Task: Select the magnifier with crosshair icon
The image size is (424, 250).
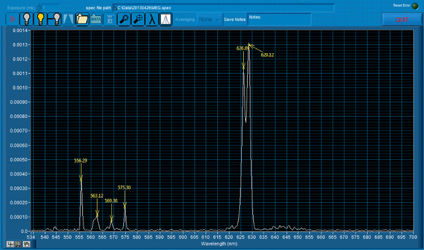Action: [138, 19]
